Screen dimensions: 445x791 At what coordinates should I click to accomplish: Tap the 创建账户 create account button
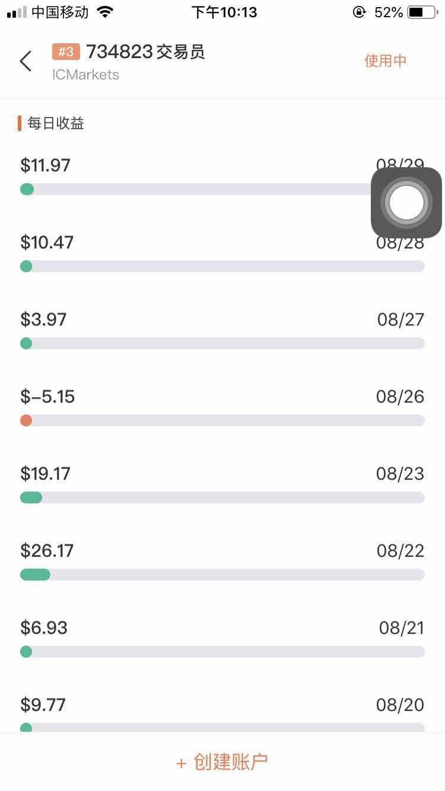click(223, 762)
